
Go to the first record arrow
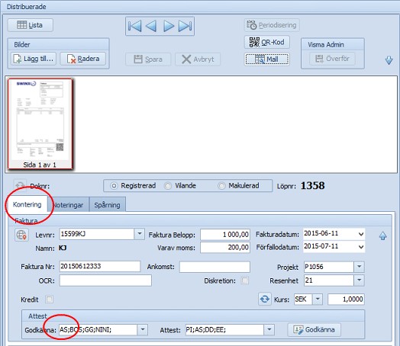coord(134,26)
